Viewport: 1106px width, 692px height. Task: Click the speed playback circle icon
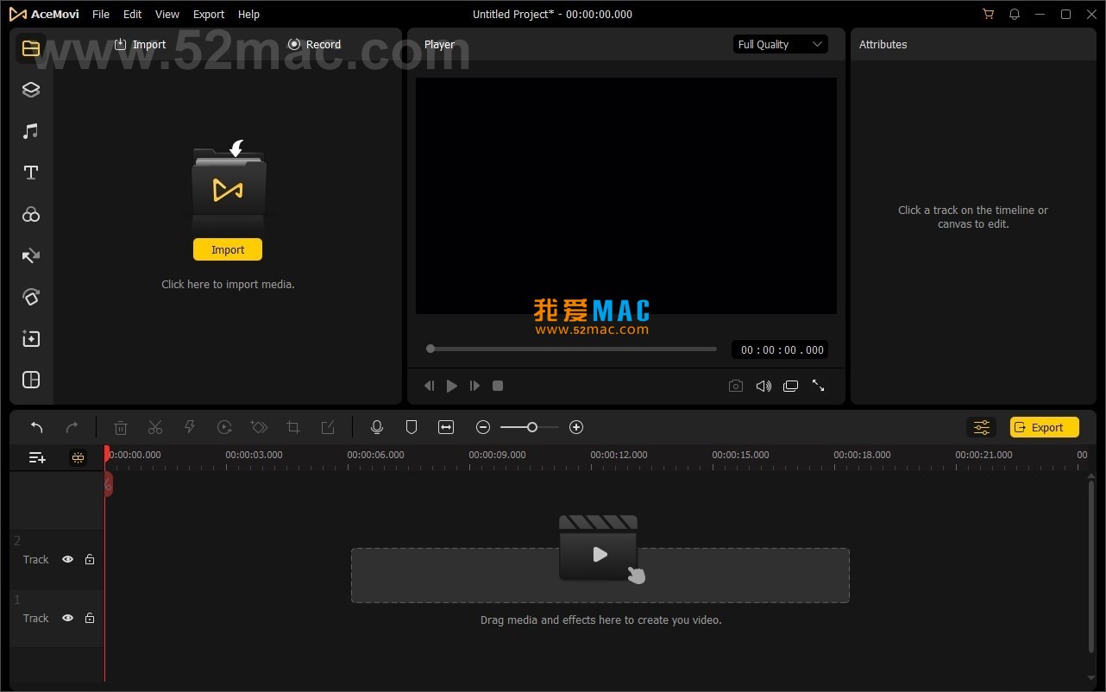pos(224,427)
